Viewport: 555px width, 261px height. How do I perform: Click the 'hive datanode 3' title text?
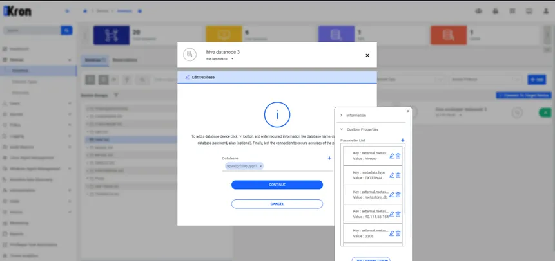tap(223, 52)
